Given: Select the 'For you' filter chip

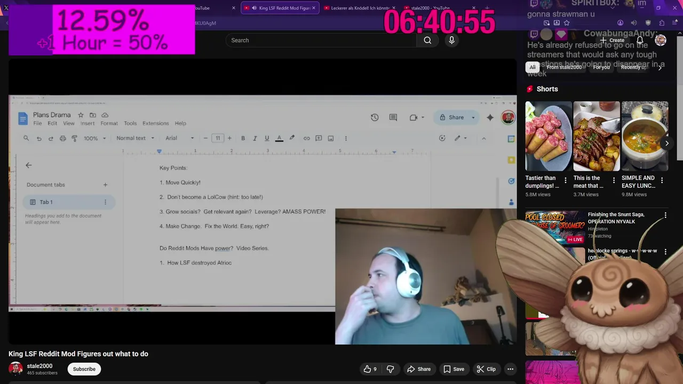Looking at the screenshot, I should [601, 67].
